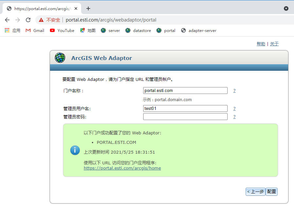Click help question mark beside admin username
This screenshot has width=294, height=212.
click(234, 109)
